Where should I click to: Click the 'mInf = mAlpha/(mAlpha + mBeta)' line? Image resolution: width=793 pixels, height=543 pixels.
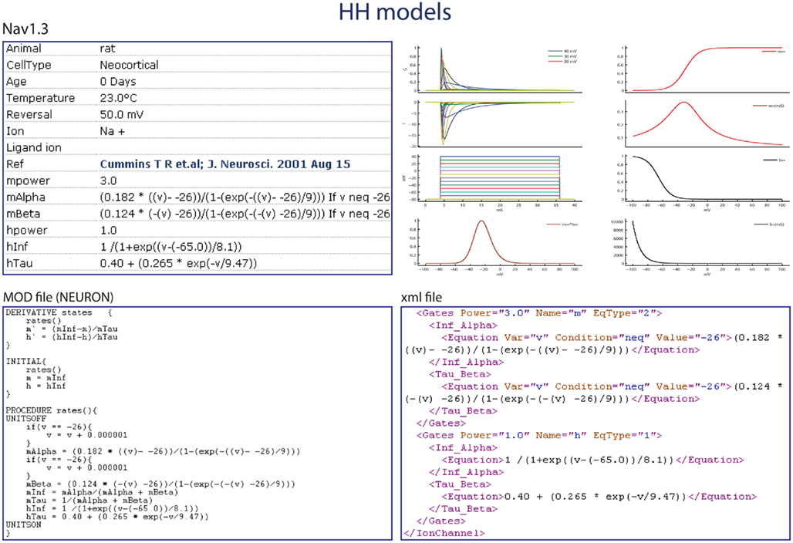tap(102, 492)
